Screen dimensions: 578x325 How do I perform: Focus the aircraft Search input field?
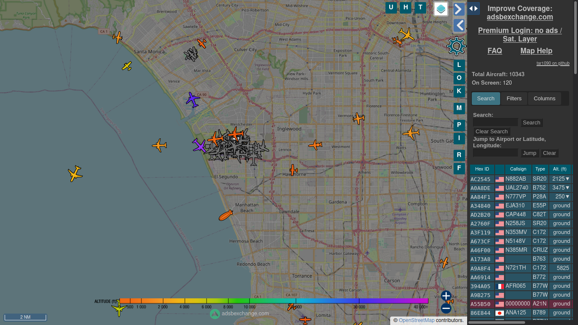click(x=495, y=122)
